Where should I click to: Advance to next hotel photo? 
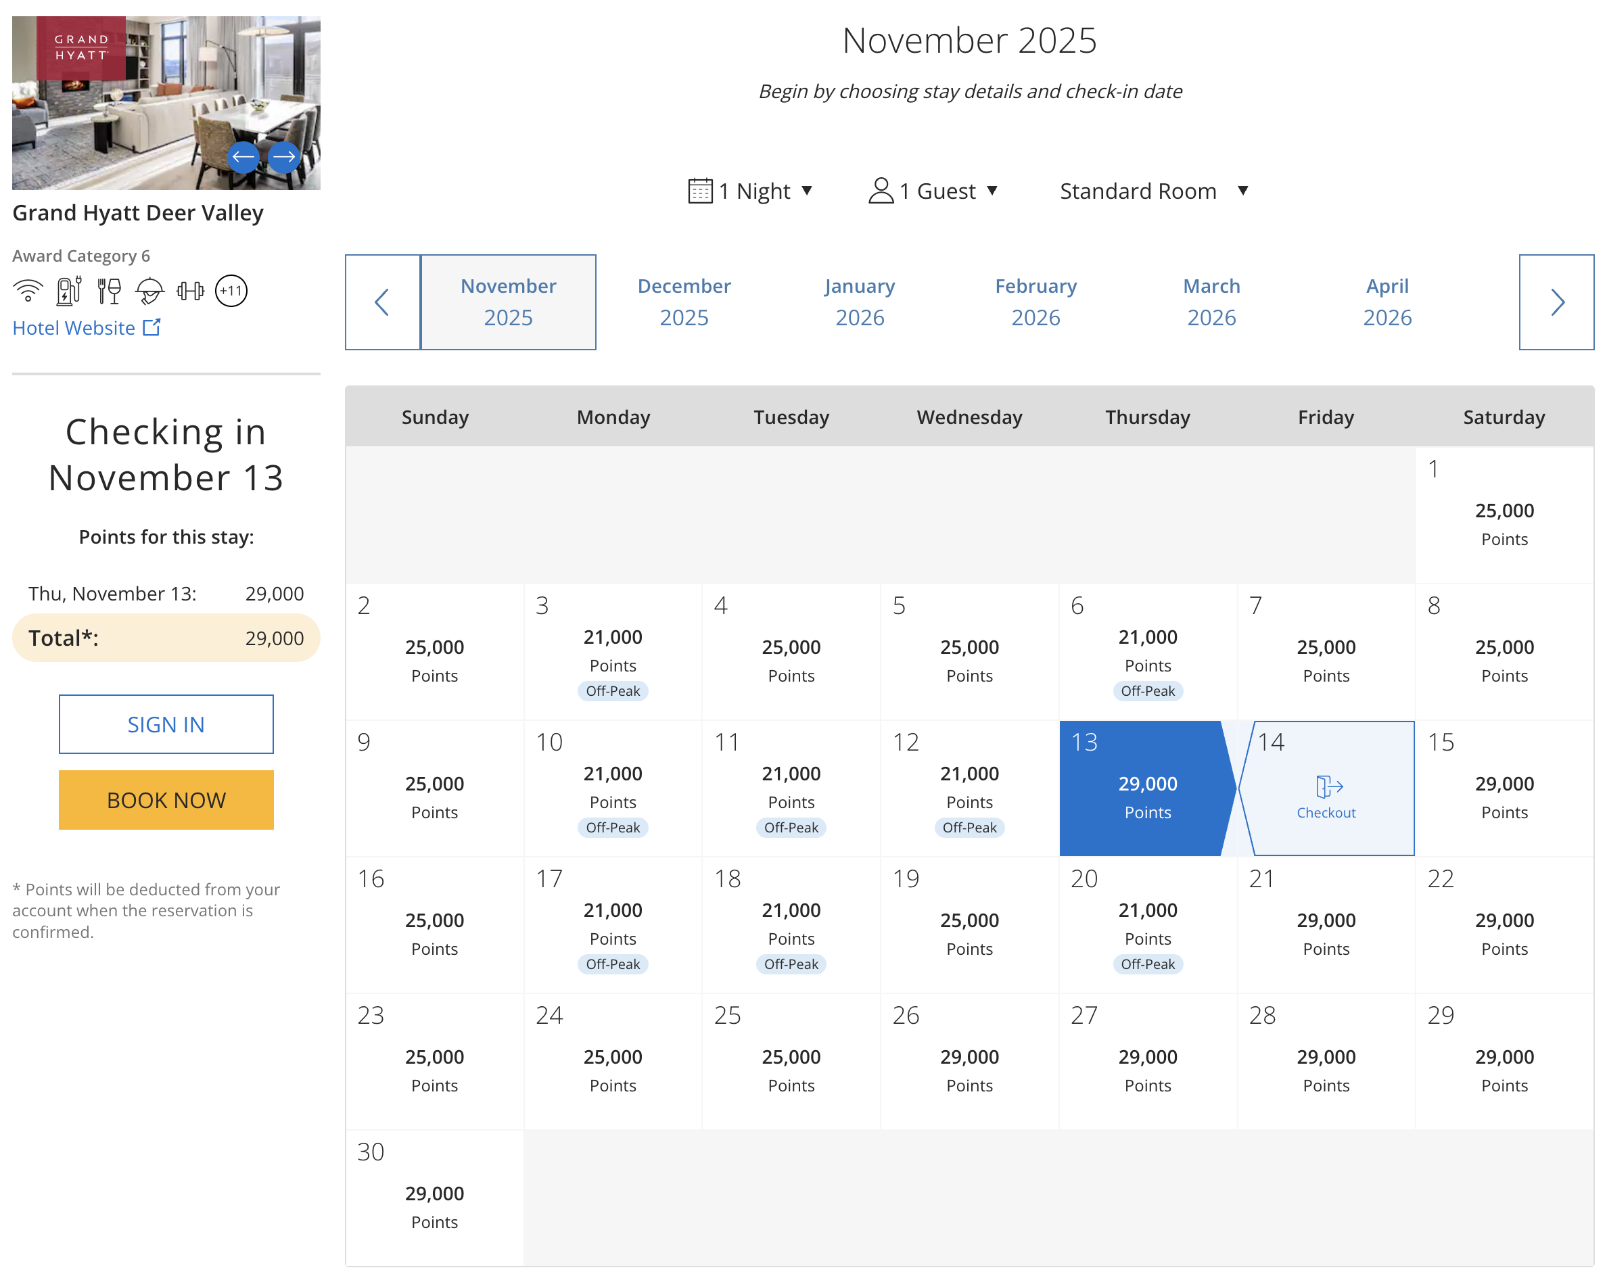click(x=283, y=157)
